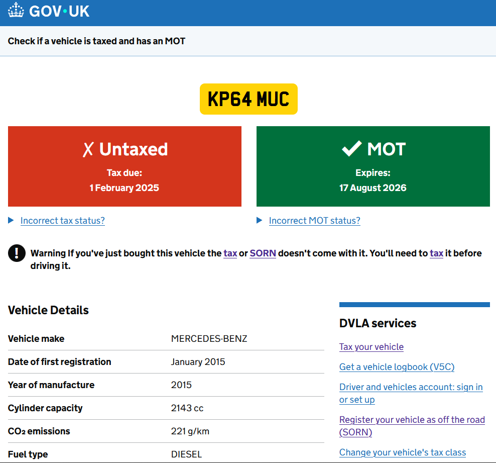Viewport: 496px width, 463px height.
Task: Expand the Incorrect tax status disclosure triangle
Action: pos(11,220)
